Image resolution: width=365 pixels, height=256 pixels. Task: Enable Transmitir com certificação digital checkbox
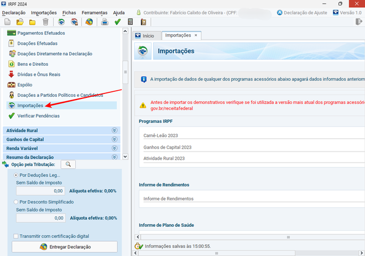tap(16, 236)
